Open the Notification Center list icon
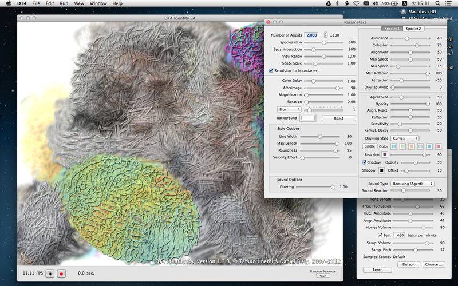 click(x=448, y=3)
